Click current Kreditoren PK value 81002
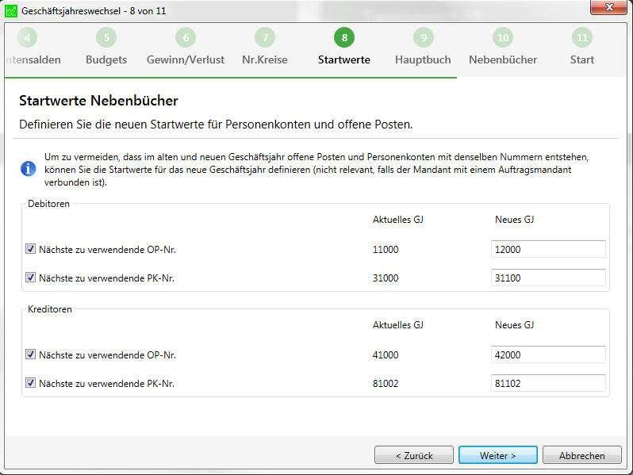 click(386, 383)
